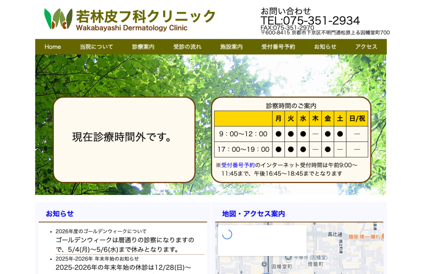Open 受診の流れ menu item
This screenshot has width=422, height=274.
188,47
